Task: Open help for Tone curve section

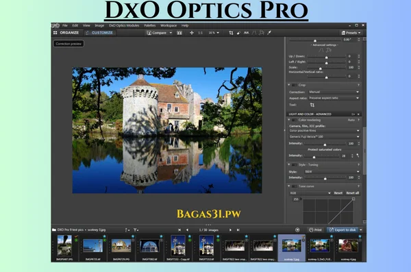Action: pyautogui.click(x=358, y=186)
